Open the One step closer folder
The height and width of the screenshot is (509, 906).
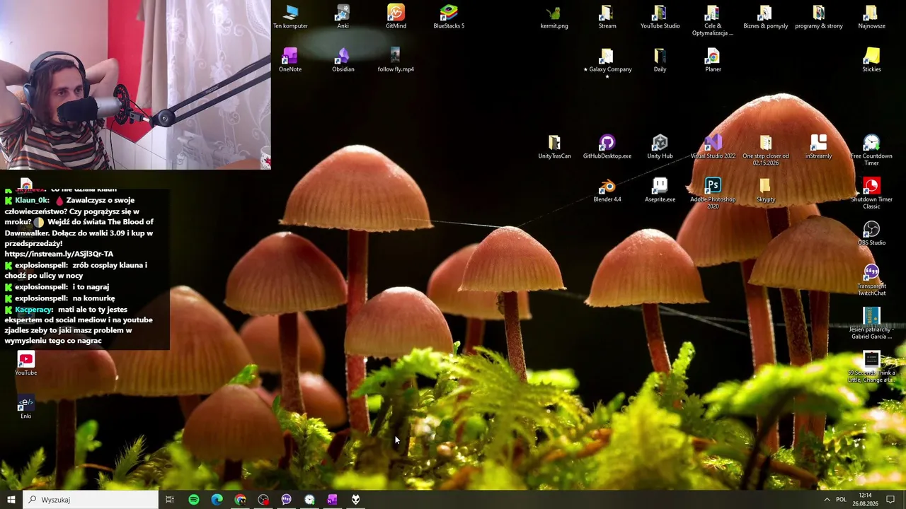[765, 151]
